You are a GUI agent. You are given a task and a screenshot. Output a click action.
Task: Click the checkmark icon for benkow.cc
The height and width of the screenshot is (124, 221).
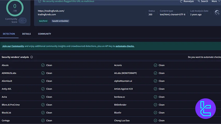pos(155,97)
